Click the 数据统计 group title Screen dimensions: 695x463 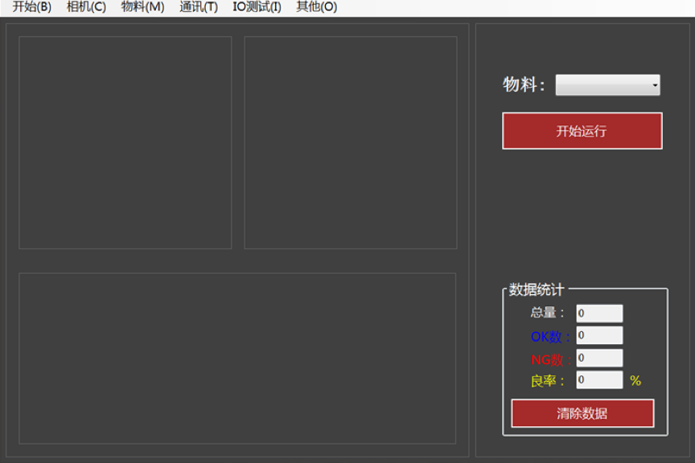(x=537, y=289)
